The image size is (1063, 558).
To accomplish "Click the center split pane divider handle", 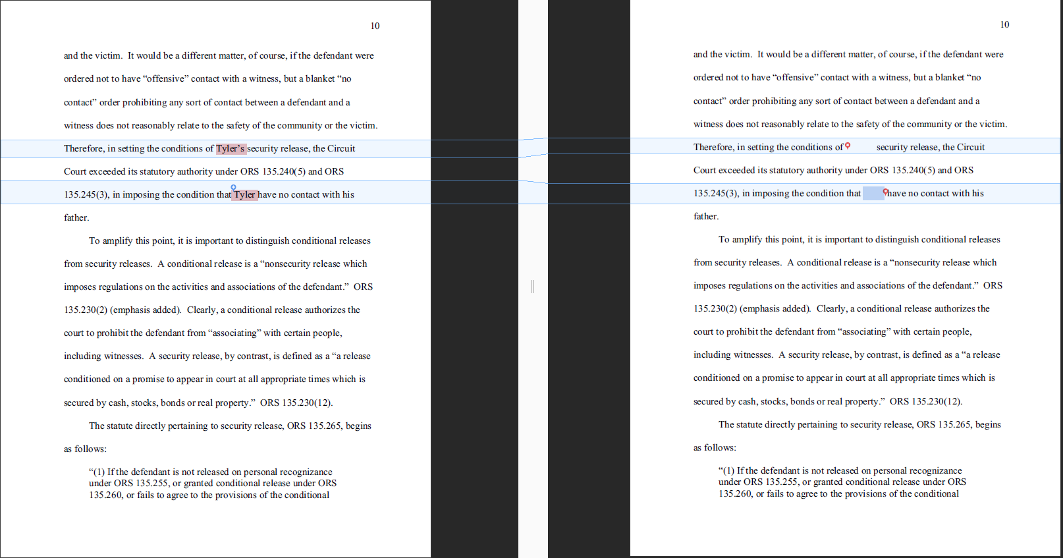I will (533, 286).
